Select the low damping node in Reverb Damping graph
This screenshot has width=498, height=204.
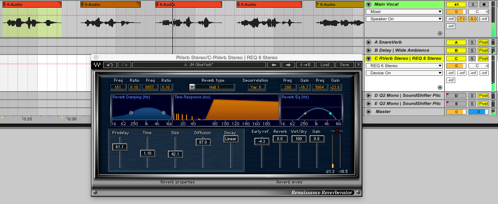131,112
